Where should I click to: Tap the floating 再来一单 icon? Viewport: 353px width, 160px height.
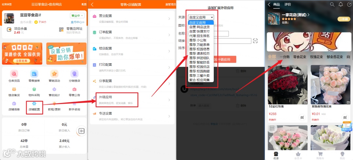tap(346, 126)
